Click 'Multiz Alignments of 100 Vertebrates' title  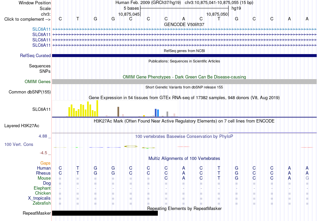[x=184, y=159]
